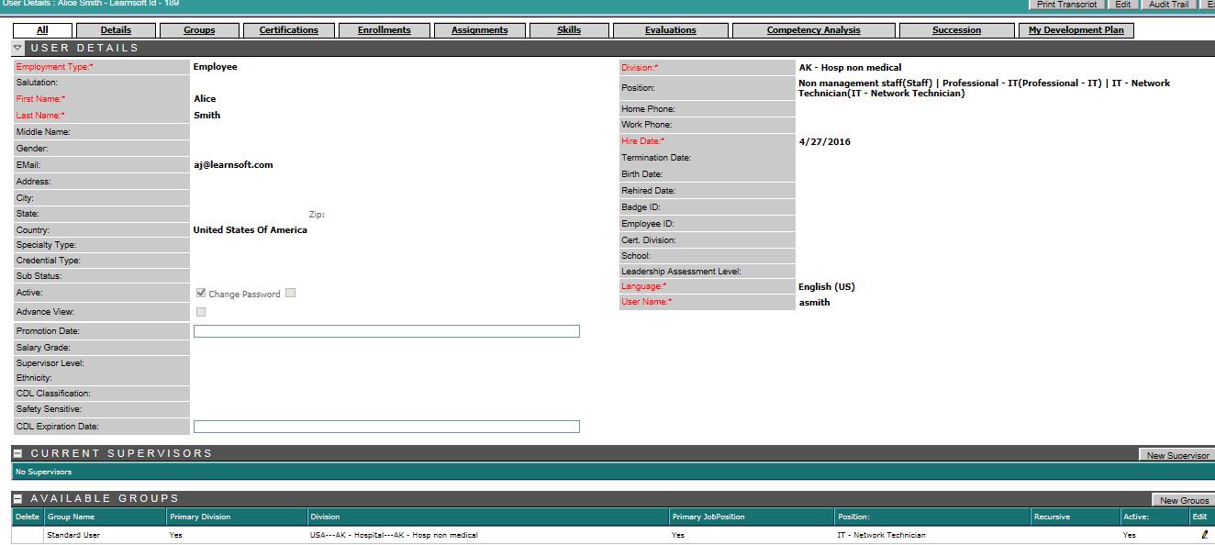Image resolution: width=1215 pixels, height=545 pixels.
Task: Enable the Advance View checkbox
Action: pos(200,312)
